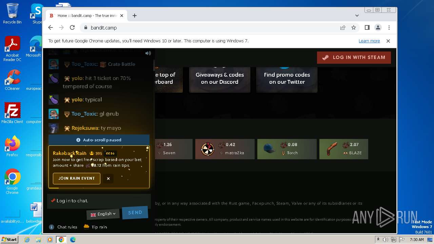Join the rain event

pos(77,179)
